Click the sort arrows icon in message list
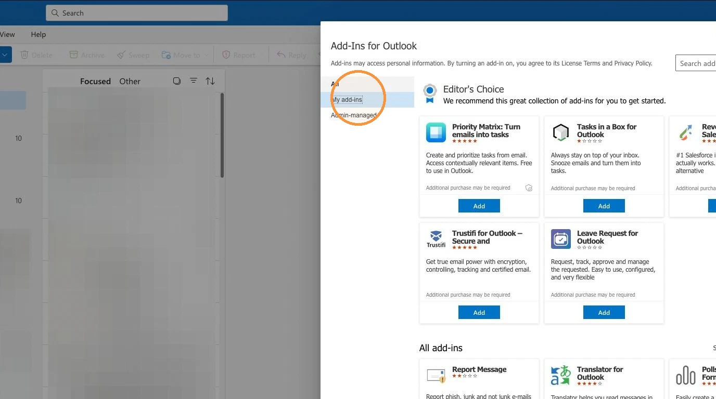 click(x=210, y=81)
